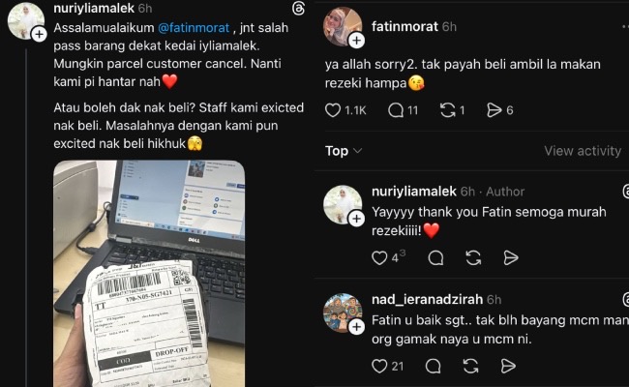Expand the Top sort dropdown
Image resolution: width=629 pixels, height=387 pixels.
pos(344,151)
